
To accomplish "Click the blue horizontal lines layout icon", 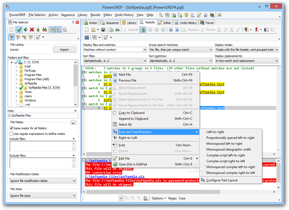I will point(87,37).
